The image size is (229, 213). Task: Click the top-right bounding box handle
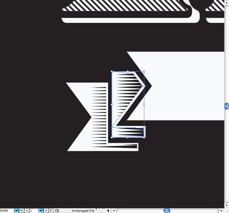tap(144, 71)
